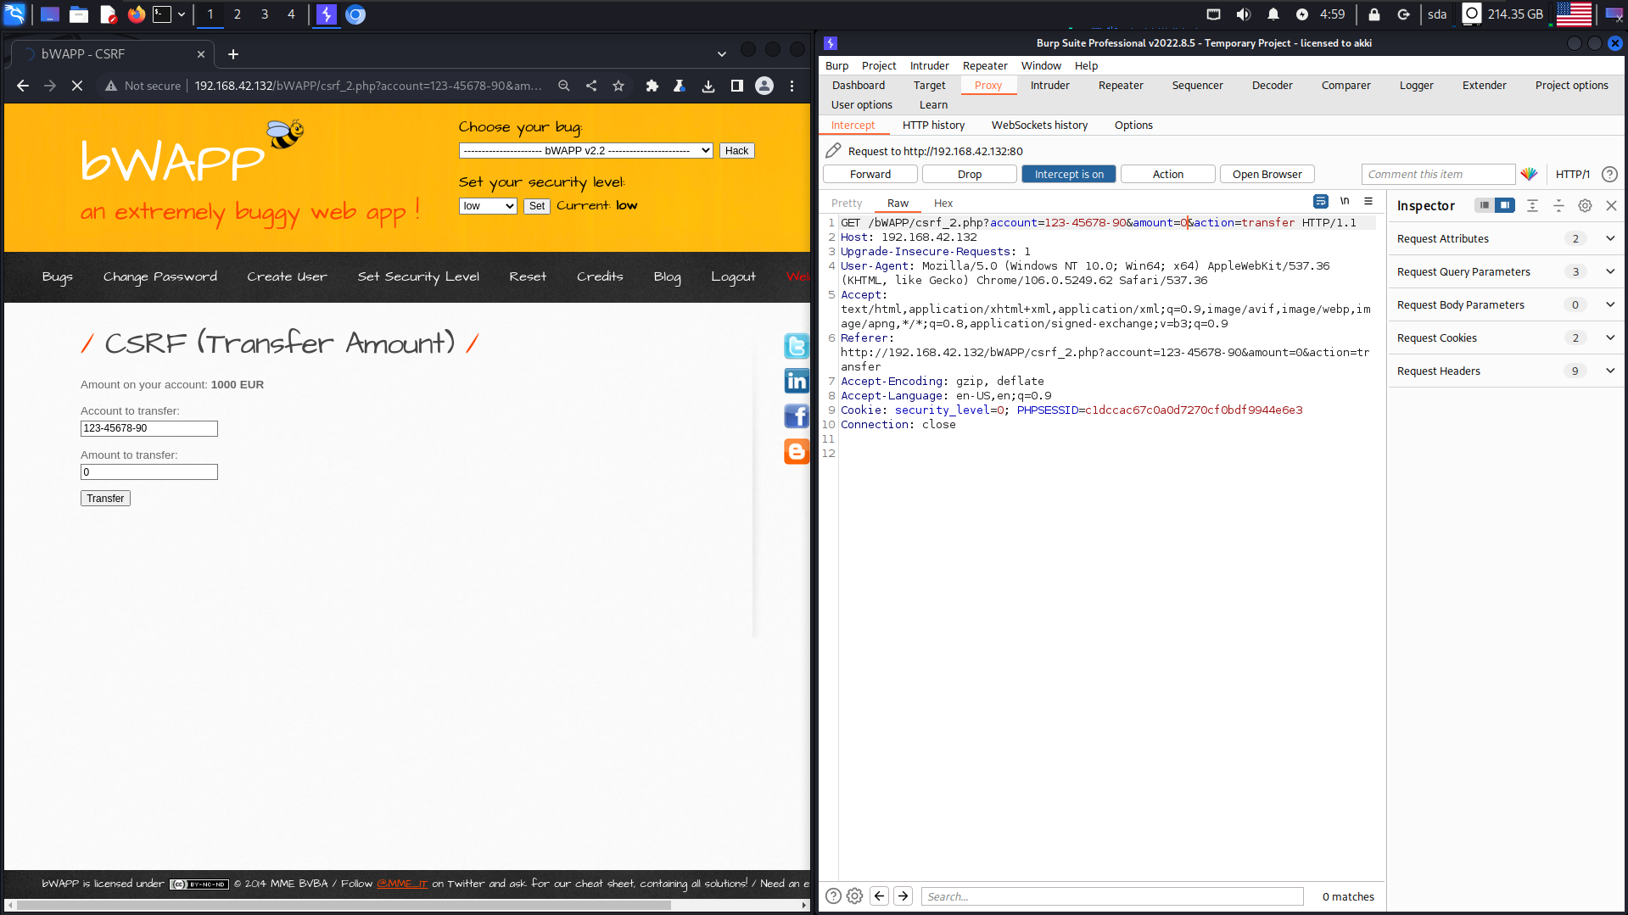
Task: Open Firefox from the taskbar
Action: coord(136,14)
